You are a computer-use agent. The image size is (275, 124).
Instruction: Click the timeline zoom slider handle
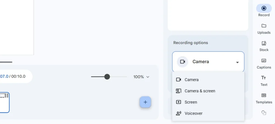pos(107,77)
